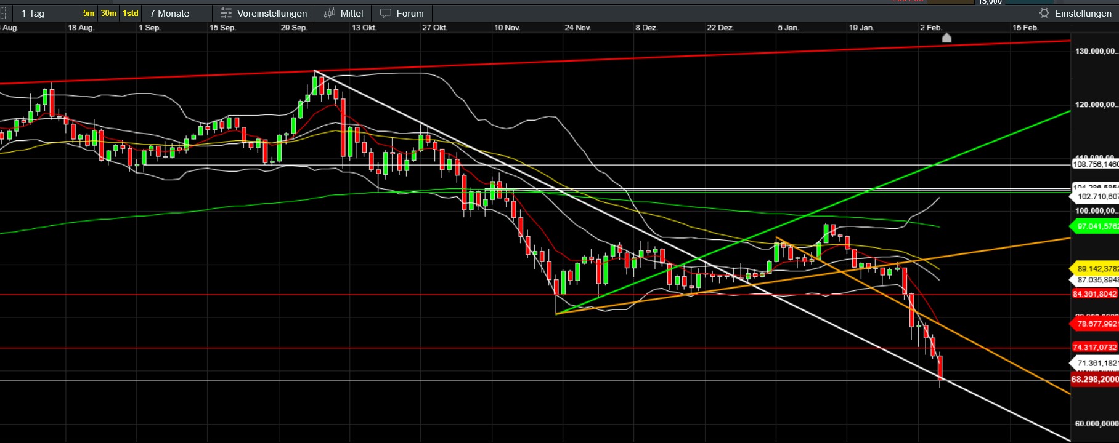Expand the Voreinstellungen presets menu
Image resolution: width=1119 pixels, height=443 pixels.
(x=272, y=13)
